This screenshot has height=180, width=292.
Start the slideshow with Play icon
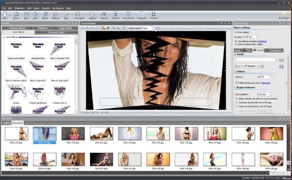pyautogui.click(x=66, y=16)
